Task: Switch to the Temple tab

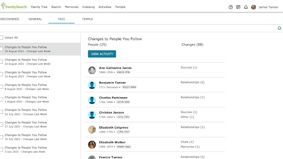Action: click(88, 19)
